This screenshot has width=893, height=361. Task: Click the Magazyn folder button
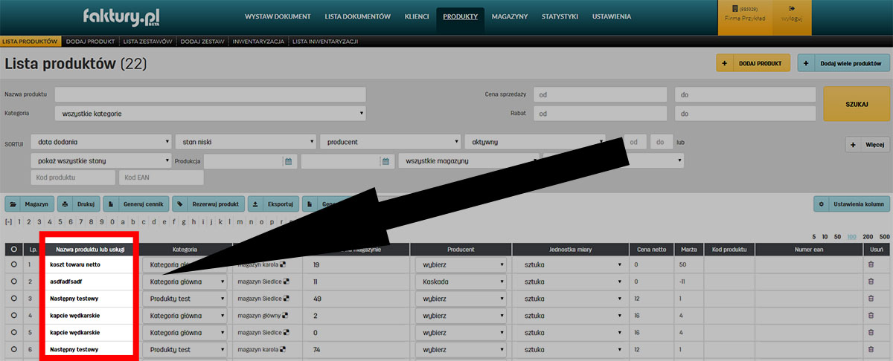(x=29, y=204)
